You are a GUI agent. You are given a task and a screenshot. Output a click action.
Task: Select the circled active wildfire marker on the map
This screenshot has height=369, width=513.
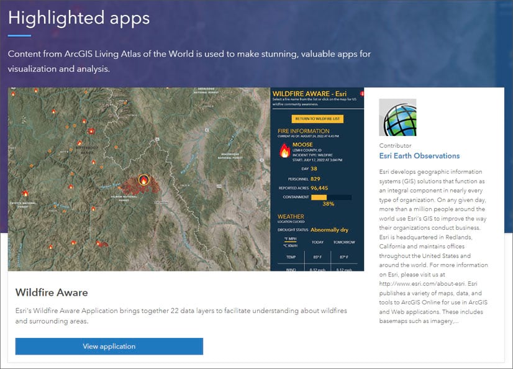click(x=143, y=180)
